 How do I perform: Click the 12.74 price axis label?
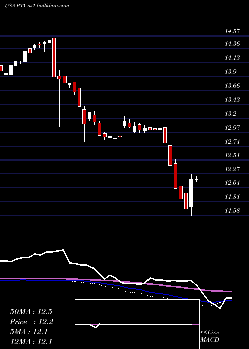click(233, 142)
